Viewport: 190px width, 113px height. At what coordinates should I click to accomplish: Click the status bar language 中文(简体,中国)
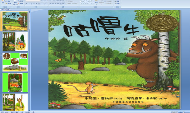click(x=30, y=112)
